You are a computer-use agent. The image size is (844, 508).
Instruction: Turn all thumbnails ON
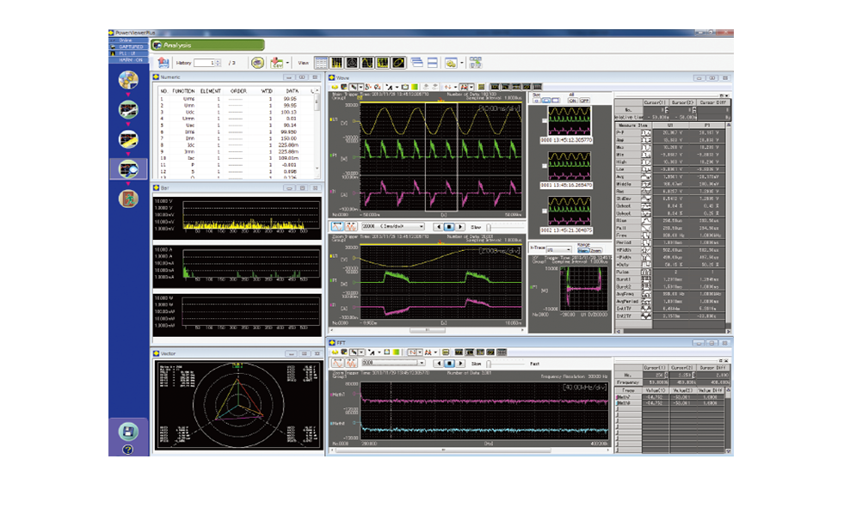573,101
